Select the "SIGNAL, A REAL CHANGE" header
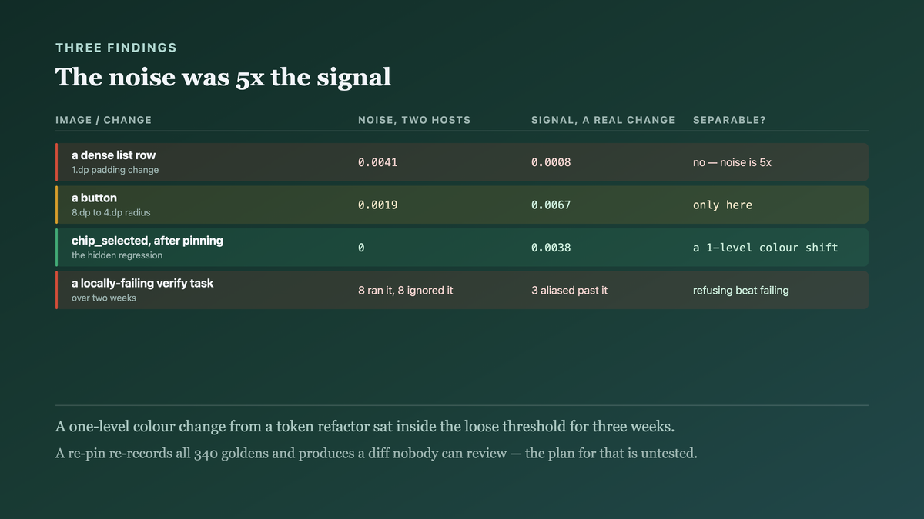 (603, 120)
